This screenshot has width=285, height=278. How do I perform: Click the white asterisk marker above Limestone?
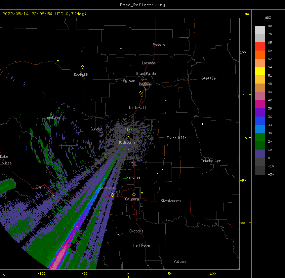(51, 114)
